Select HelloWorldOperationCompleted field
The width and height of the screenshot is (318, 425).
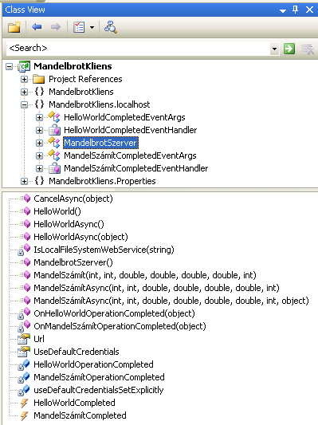(x=93, y=364)
